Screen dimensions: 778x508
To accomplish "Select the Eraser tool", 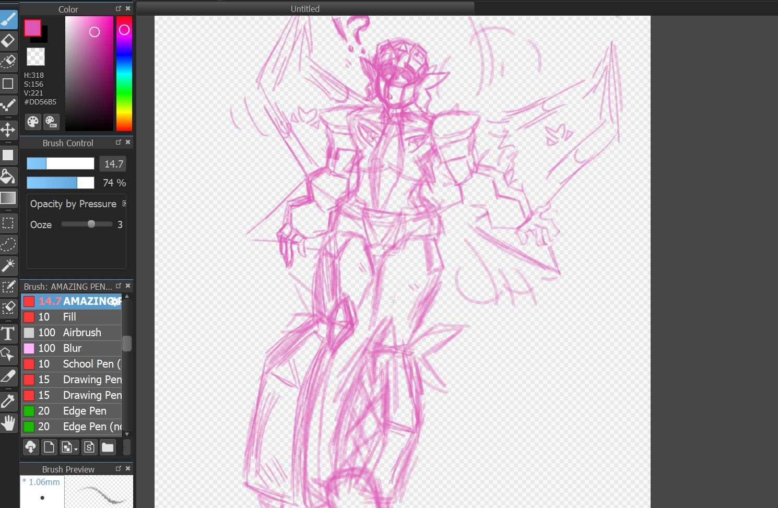I will point(8,41).
